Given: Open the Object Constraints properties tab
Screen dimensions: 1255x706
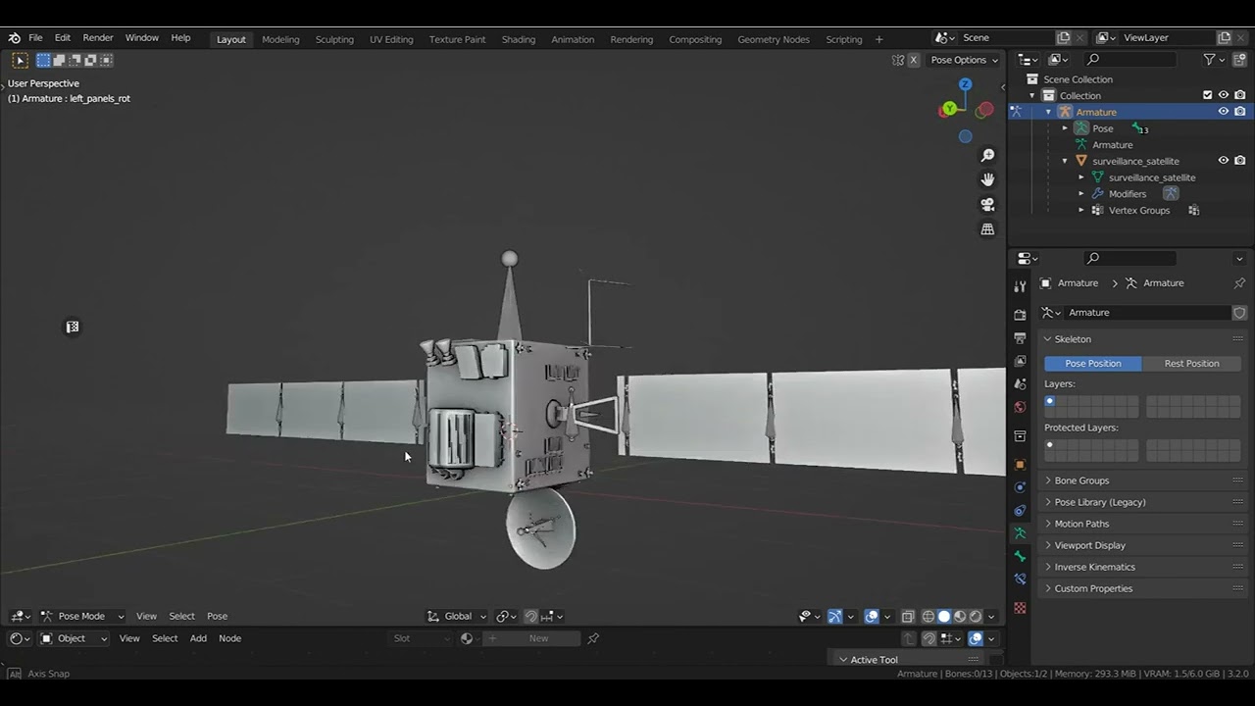Looking at the screenshot, I should [1020, 510].
